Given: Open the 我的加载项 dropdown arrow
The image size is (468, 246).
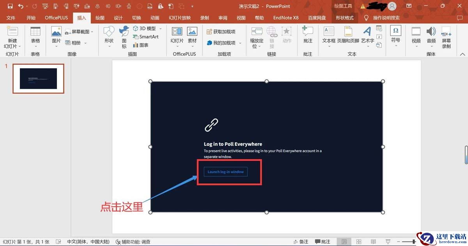Looking at the screenshot, I should click(240, 43).
